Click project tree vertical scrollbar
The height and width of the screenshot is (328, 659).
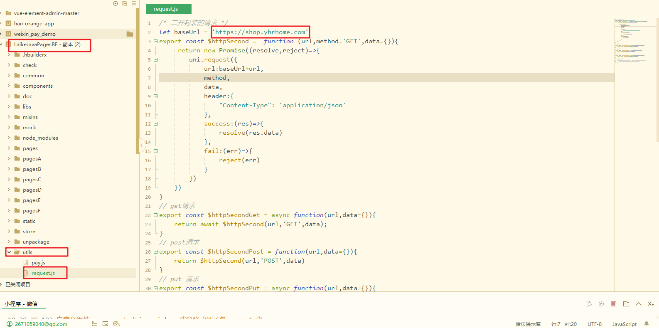[137, 81]
